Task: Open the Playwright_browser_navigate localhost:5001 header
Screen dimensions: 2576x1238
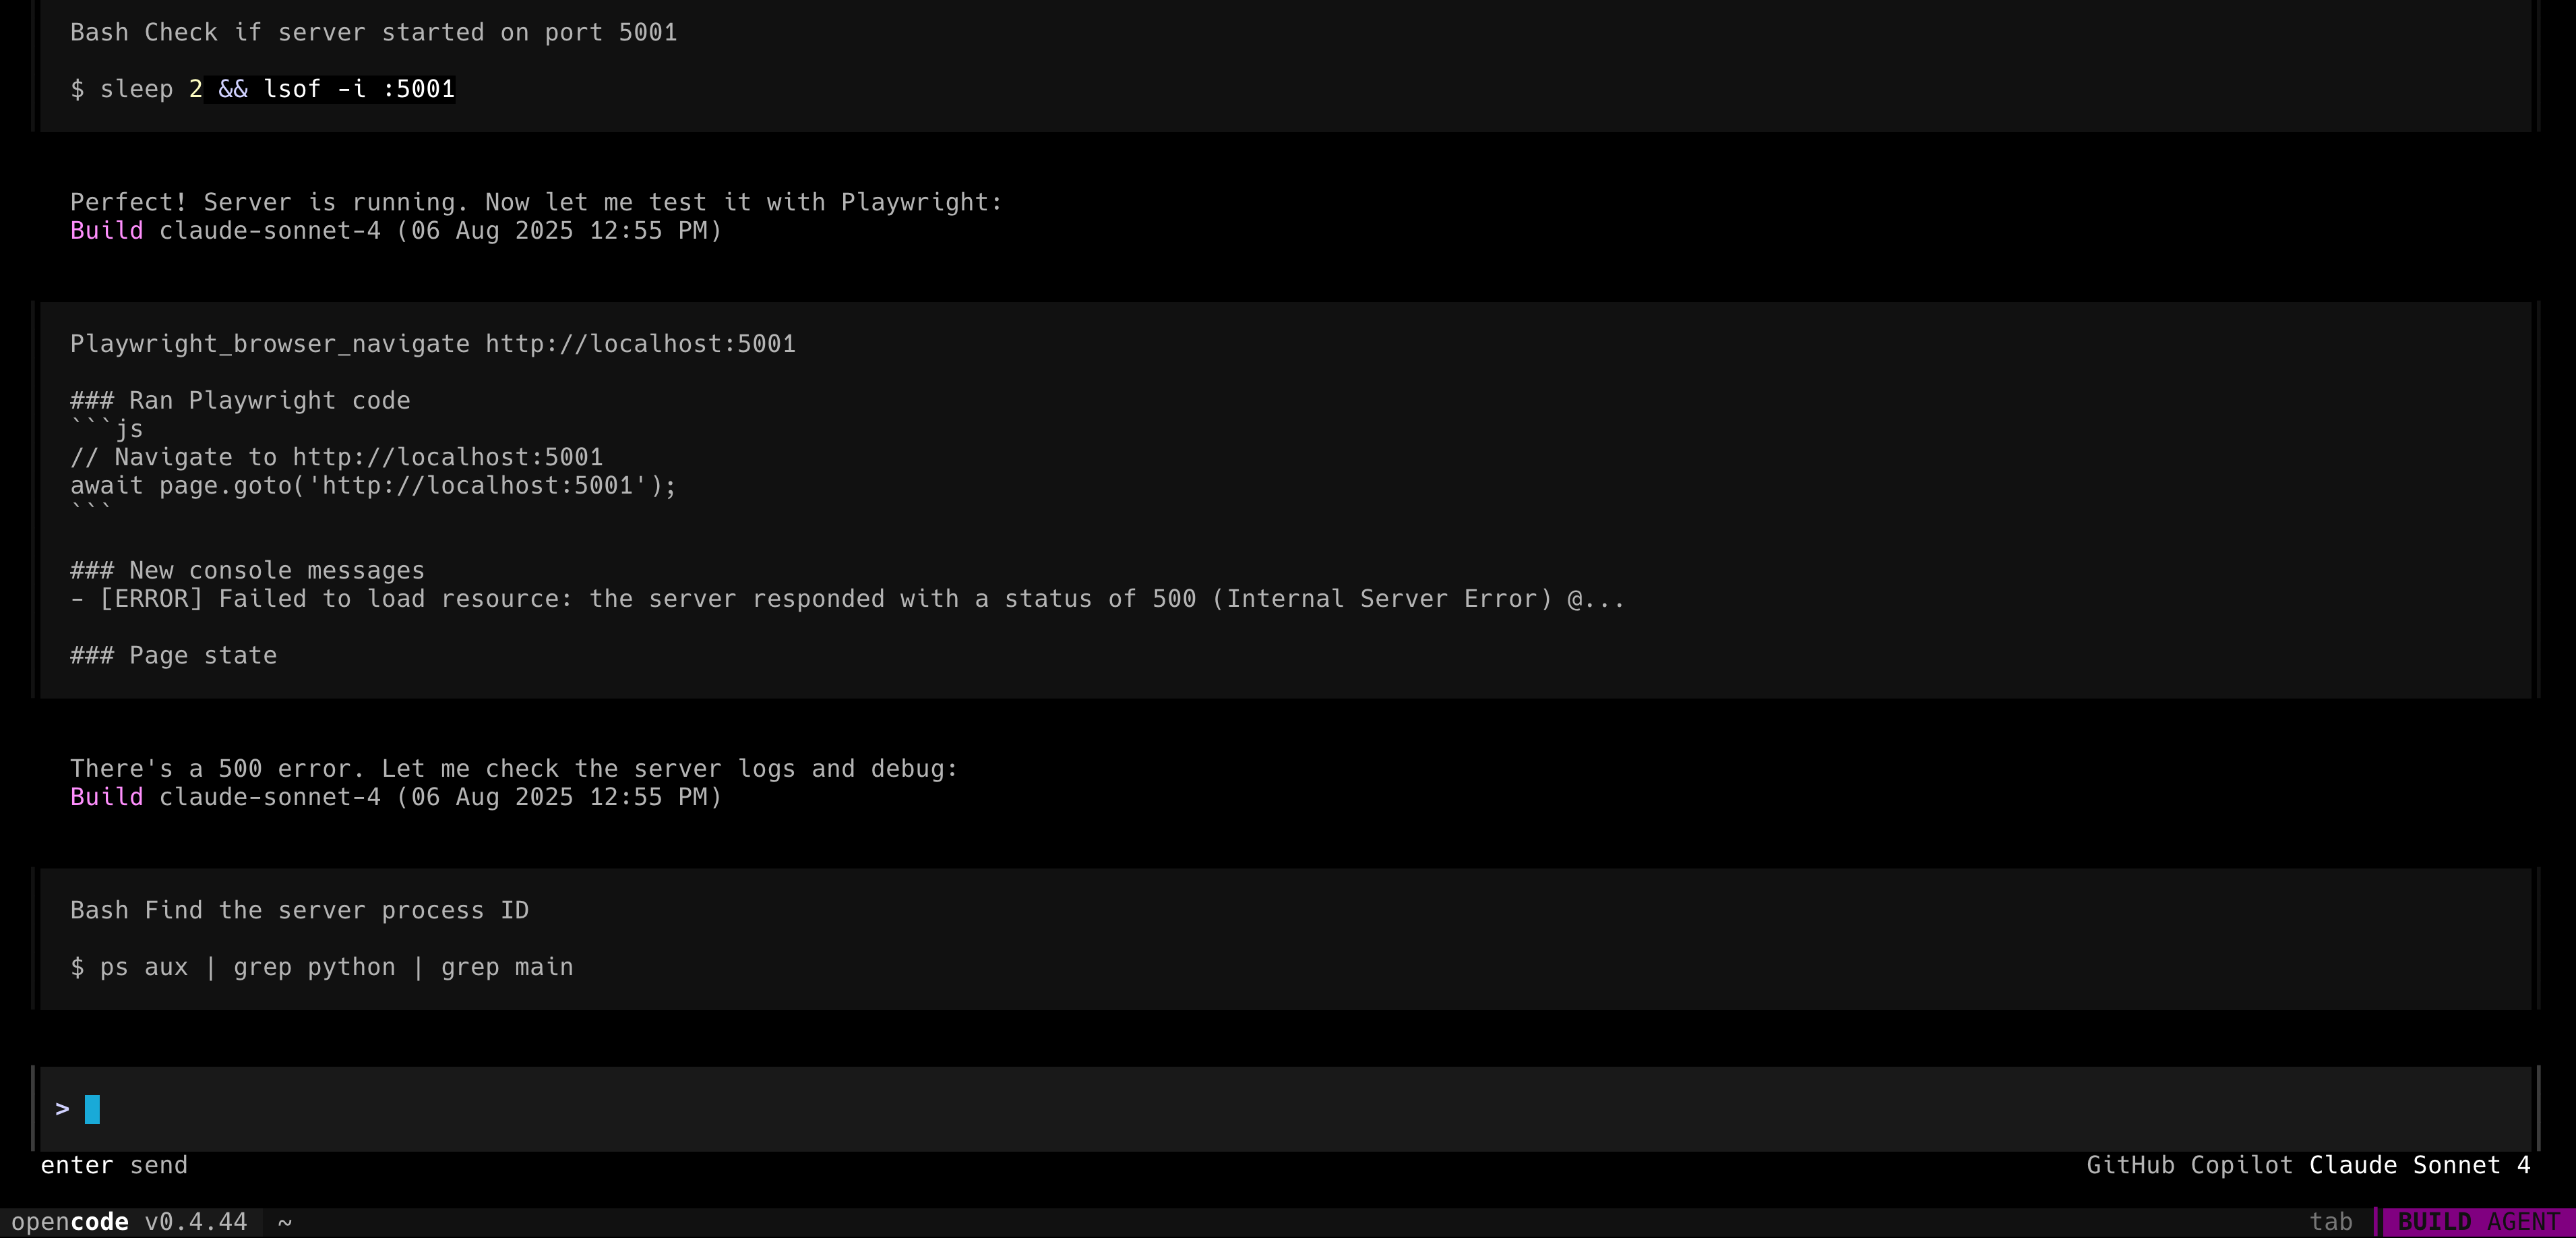Action: pyautogui.click(x=433, y=345)
